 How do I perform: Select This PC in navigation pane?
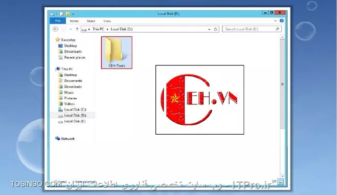point(67,69)
